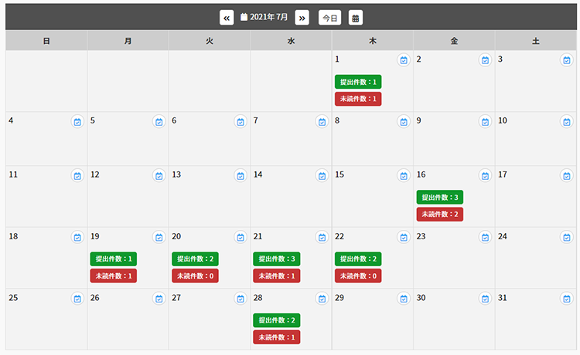The width and height of the screenshot is (580, 355).
Task: Click the 今日 button
Action: pyautogui.click(x=329, y=18)
